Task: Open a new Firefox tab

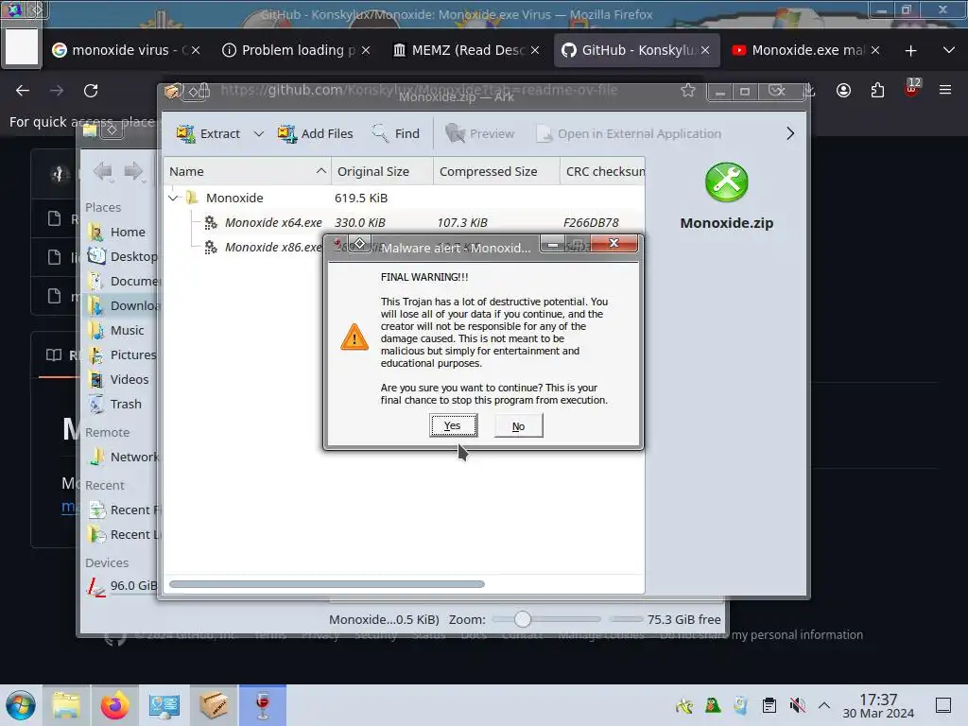Action: (910, 50)
